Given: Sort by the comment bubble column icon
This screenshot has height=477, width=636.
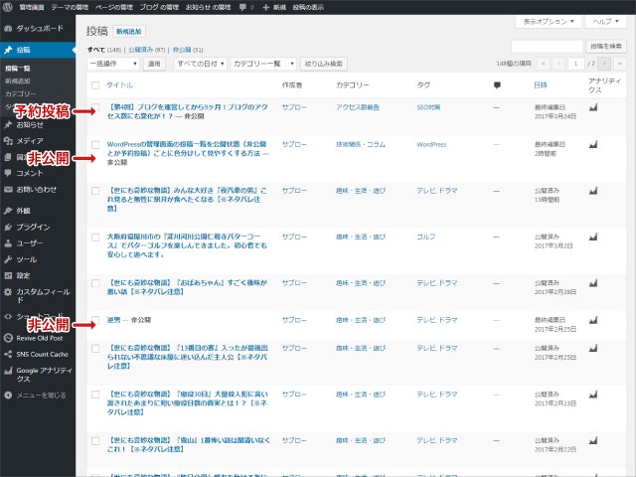Looking at the screenshot, I should [497, 85].
